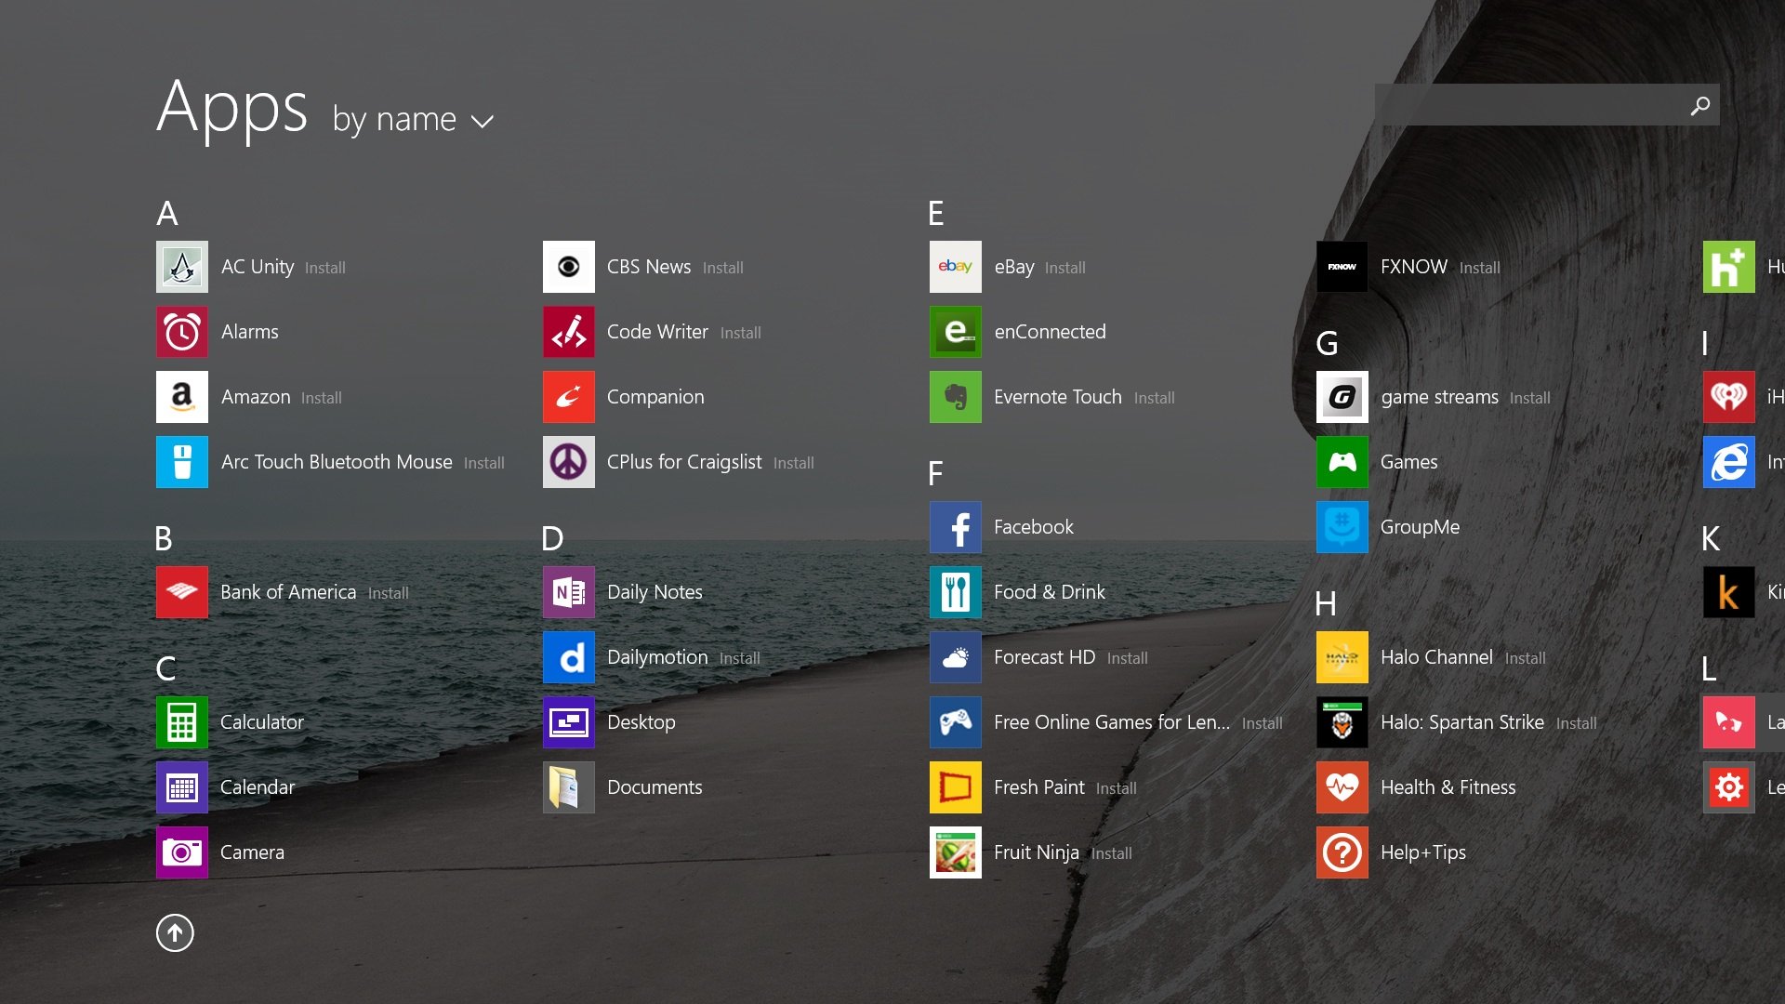Click Install next to Fruit Ninja
This screenshot has height=1004, width=1785.
click(x=1112, y=853)
